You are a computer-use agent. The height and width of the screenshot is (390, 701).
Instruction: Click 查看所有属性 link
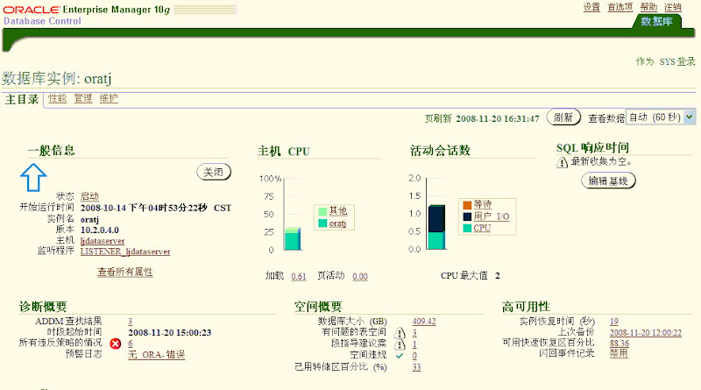[x=125, y=272]
